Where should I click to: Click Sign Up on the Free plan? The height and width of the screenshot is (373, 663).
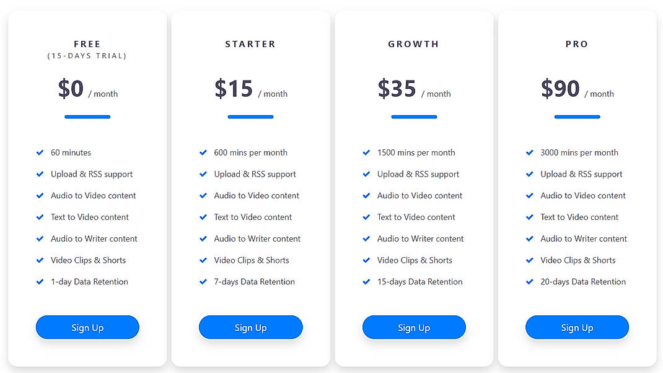pyautogui.click(x=87, y=327)
